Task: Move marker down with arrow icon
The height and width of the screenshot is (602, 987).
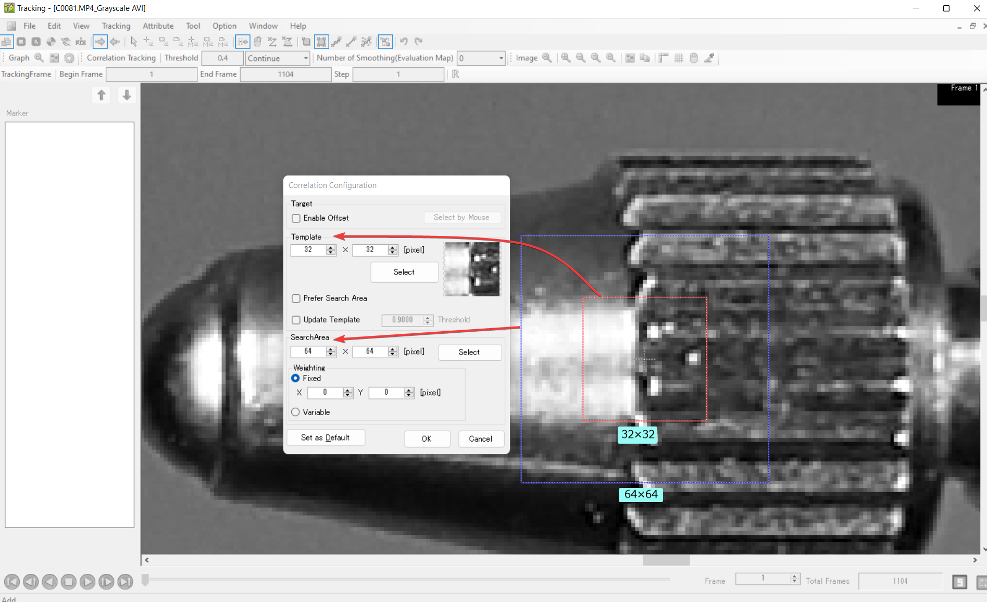Action: click(127, 95)
